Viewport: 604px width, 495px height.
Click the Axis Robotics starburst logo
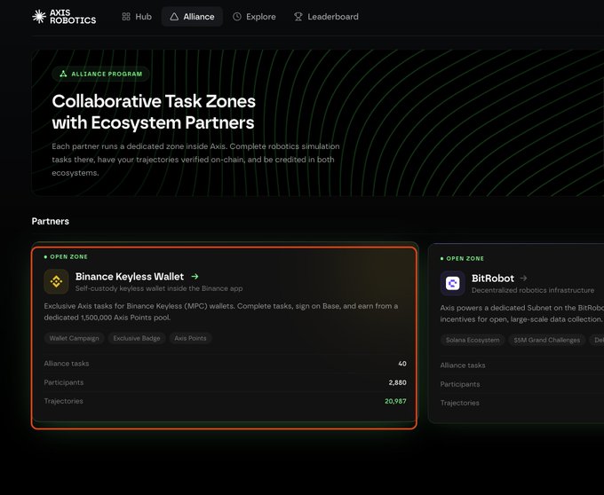click(39, 17)
